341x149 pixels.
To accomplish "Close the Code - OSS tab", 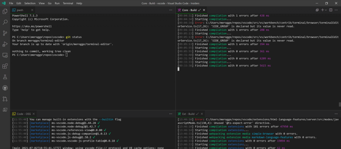I will 34,114.
